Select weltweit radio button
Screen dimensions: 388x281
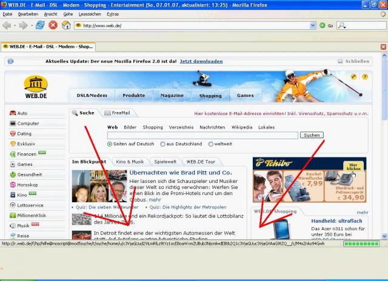(x=210, y=144)
